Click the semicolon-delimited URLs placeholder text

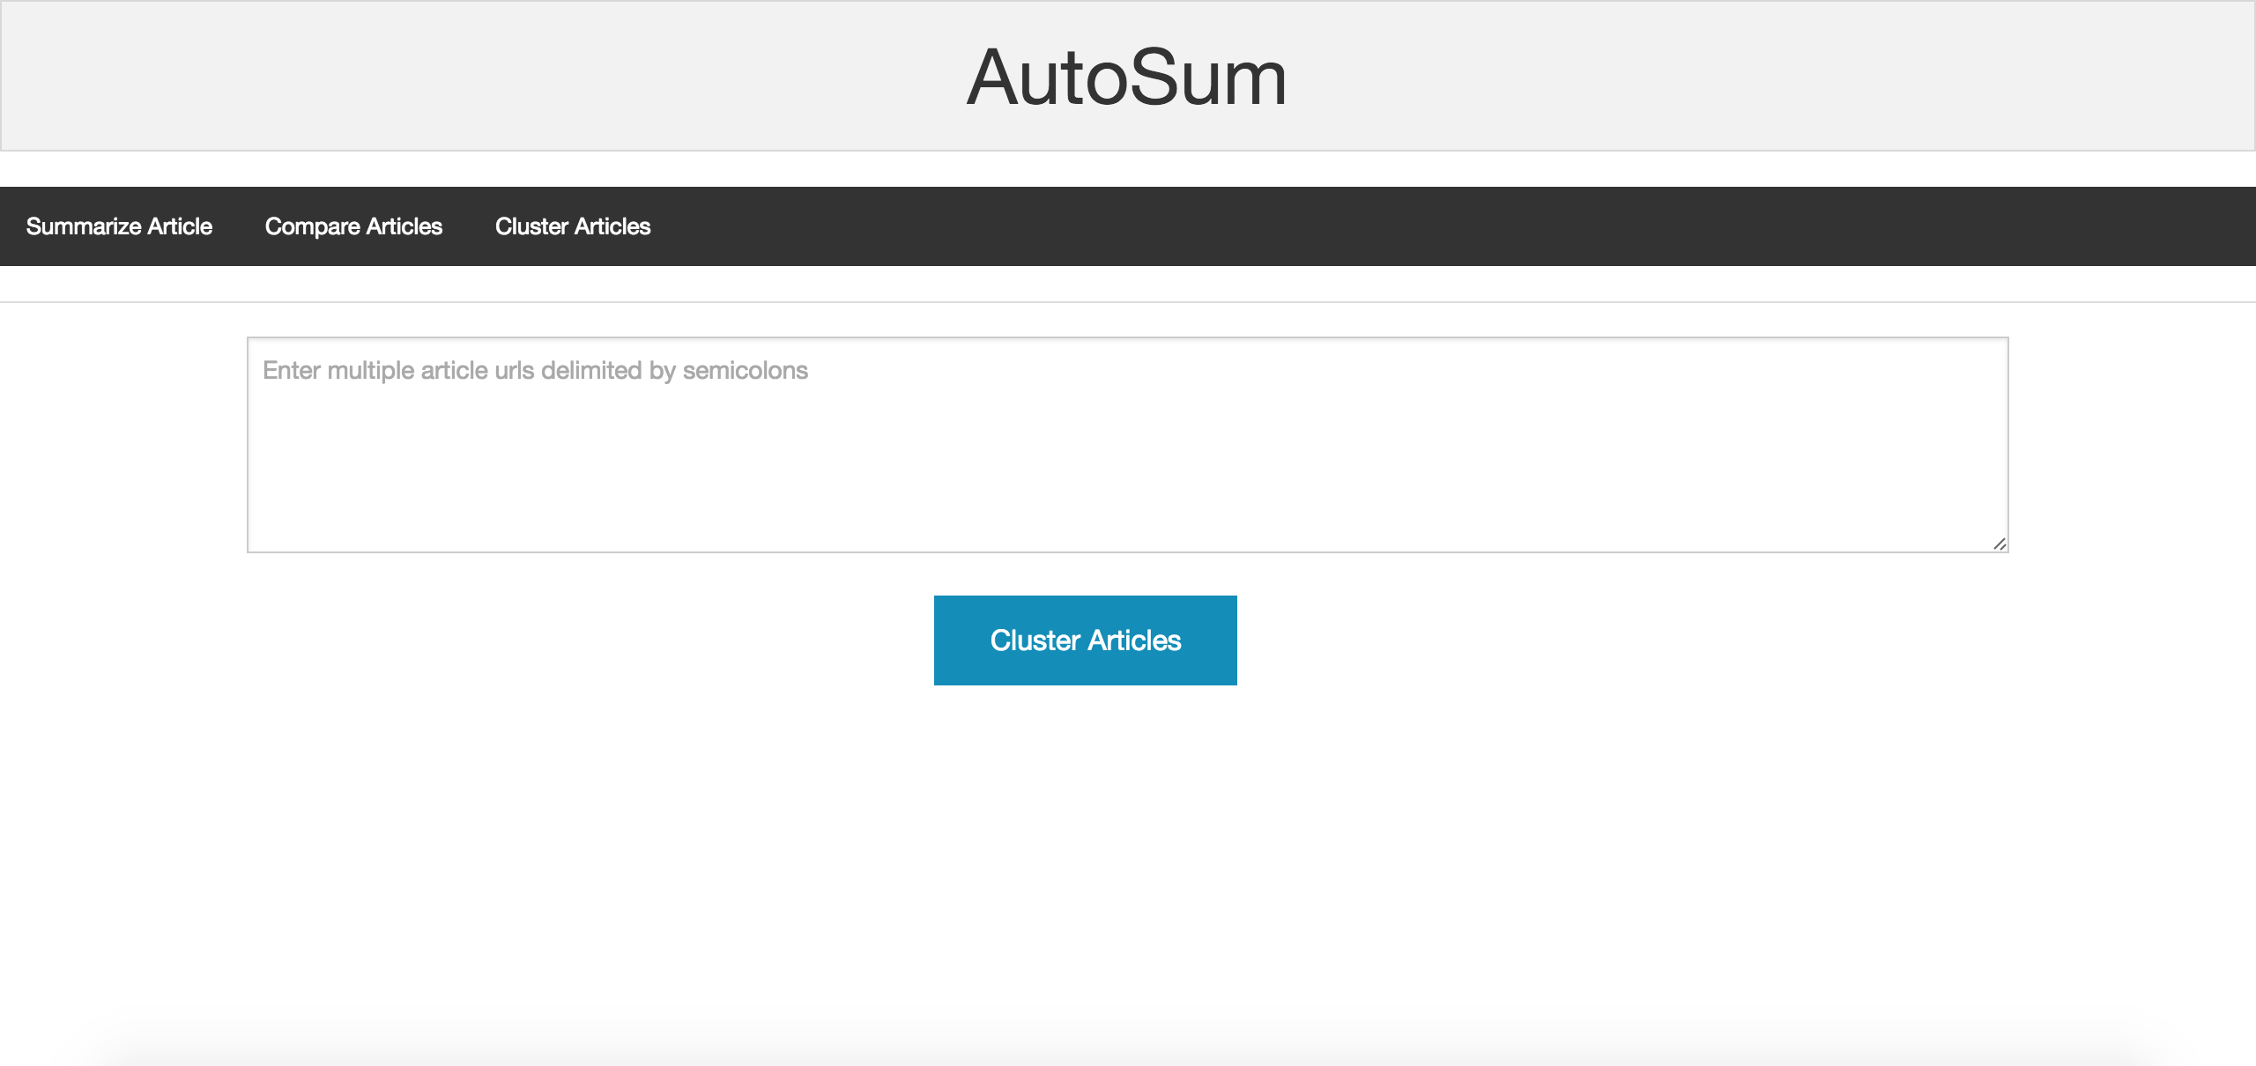(x=535, y=371)
